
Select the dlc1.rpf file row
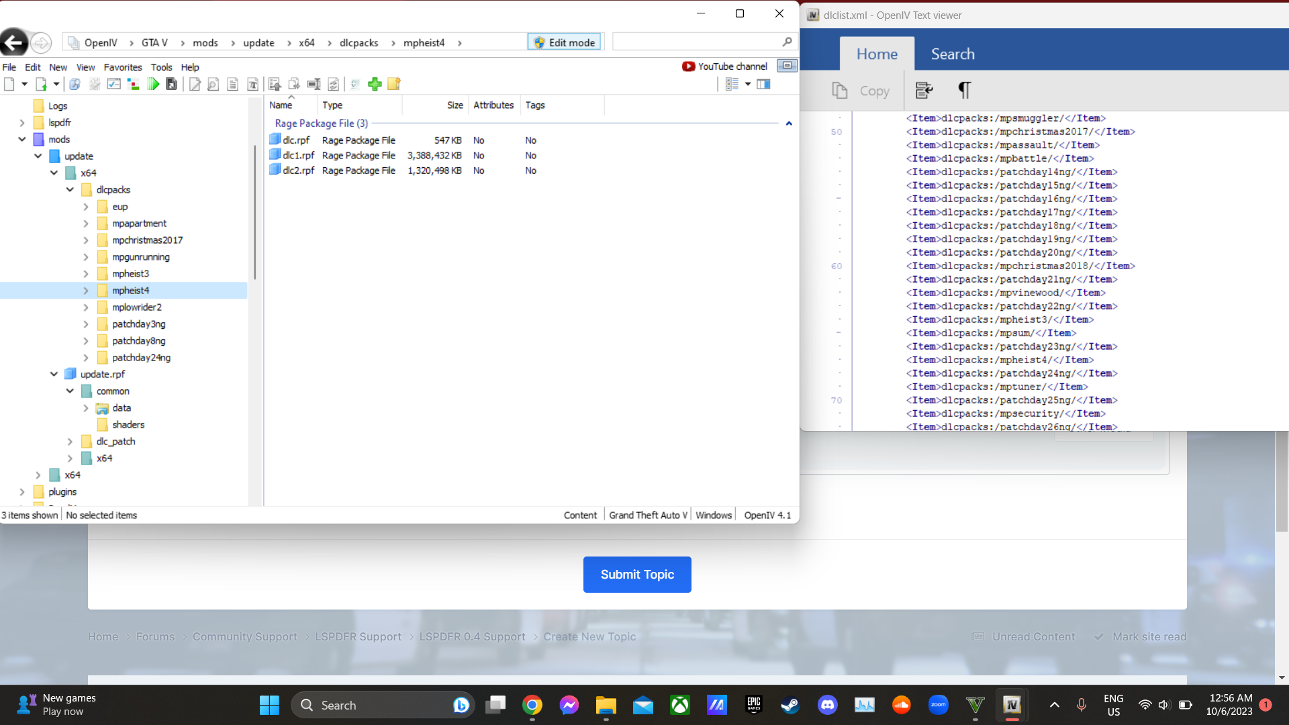pos(298,155)
